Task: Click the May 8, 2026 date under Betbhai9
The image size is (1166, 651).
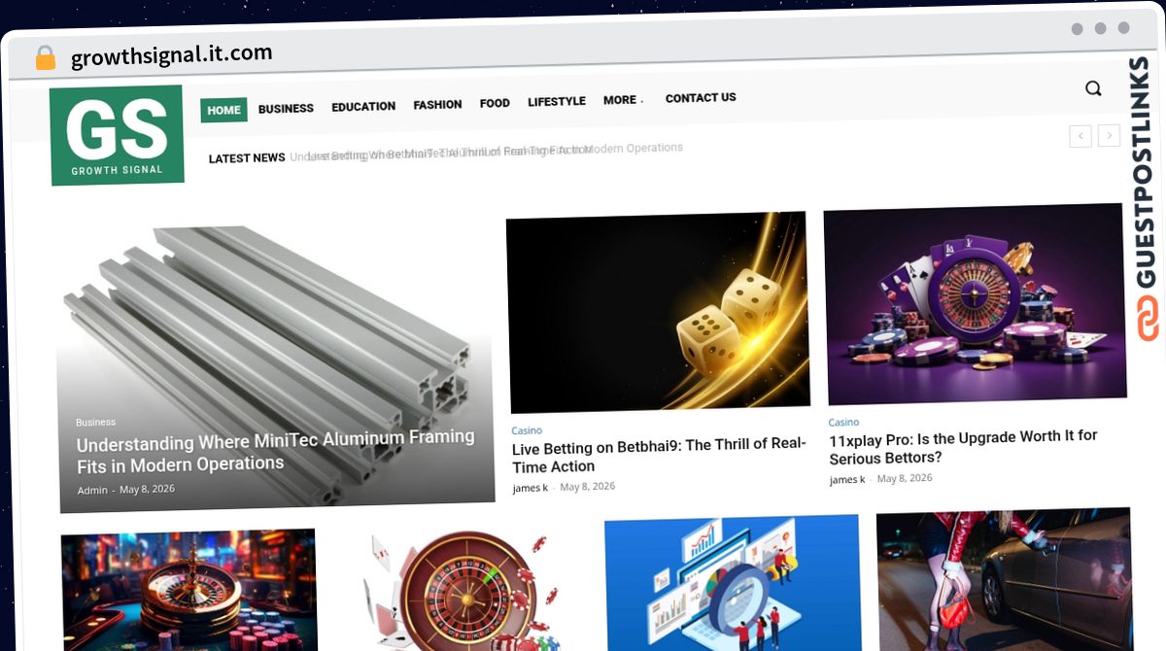Action: 587,487
